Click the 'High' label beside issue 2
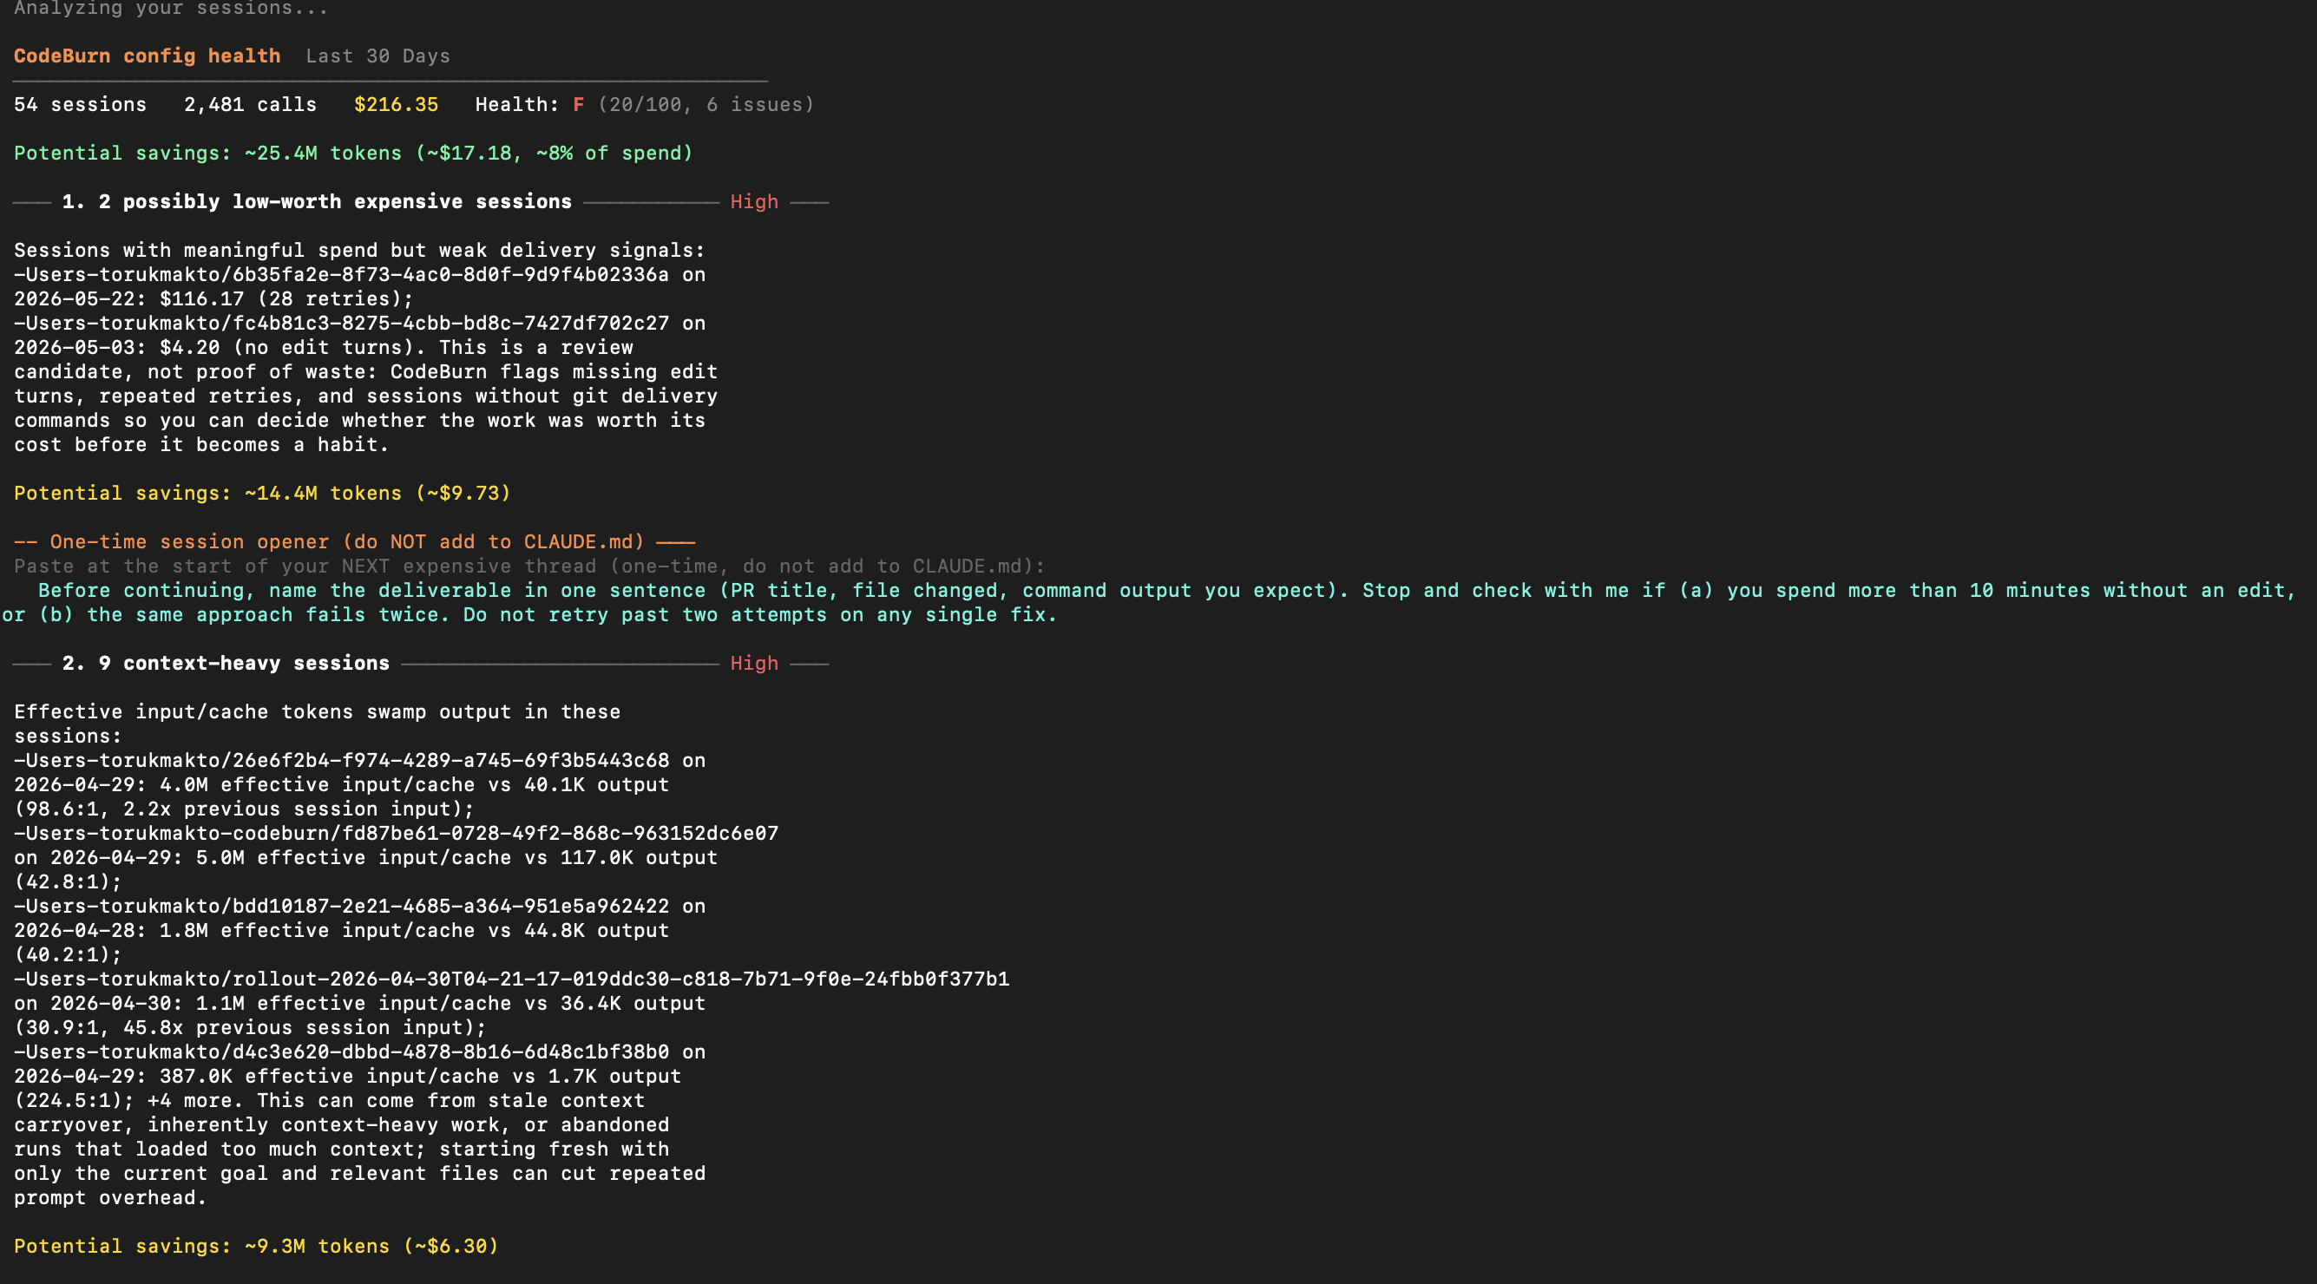2317x1284 pixels. tap(754, 663)
